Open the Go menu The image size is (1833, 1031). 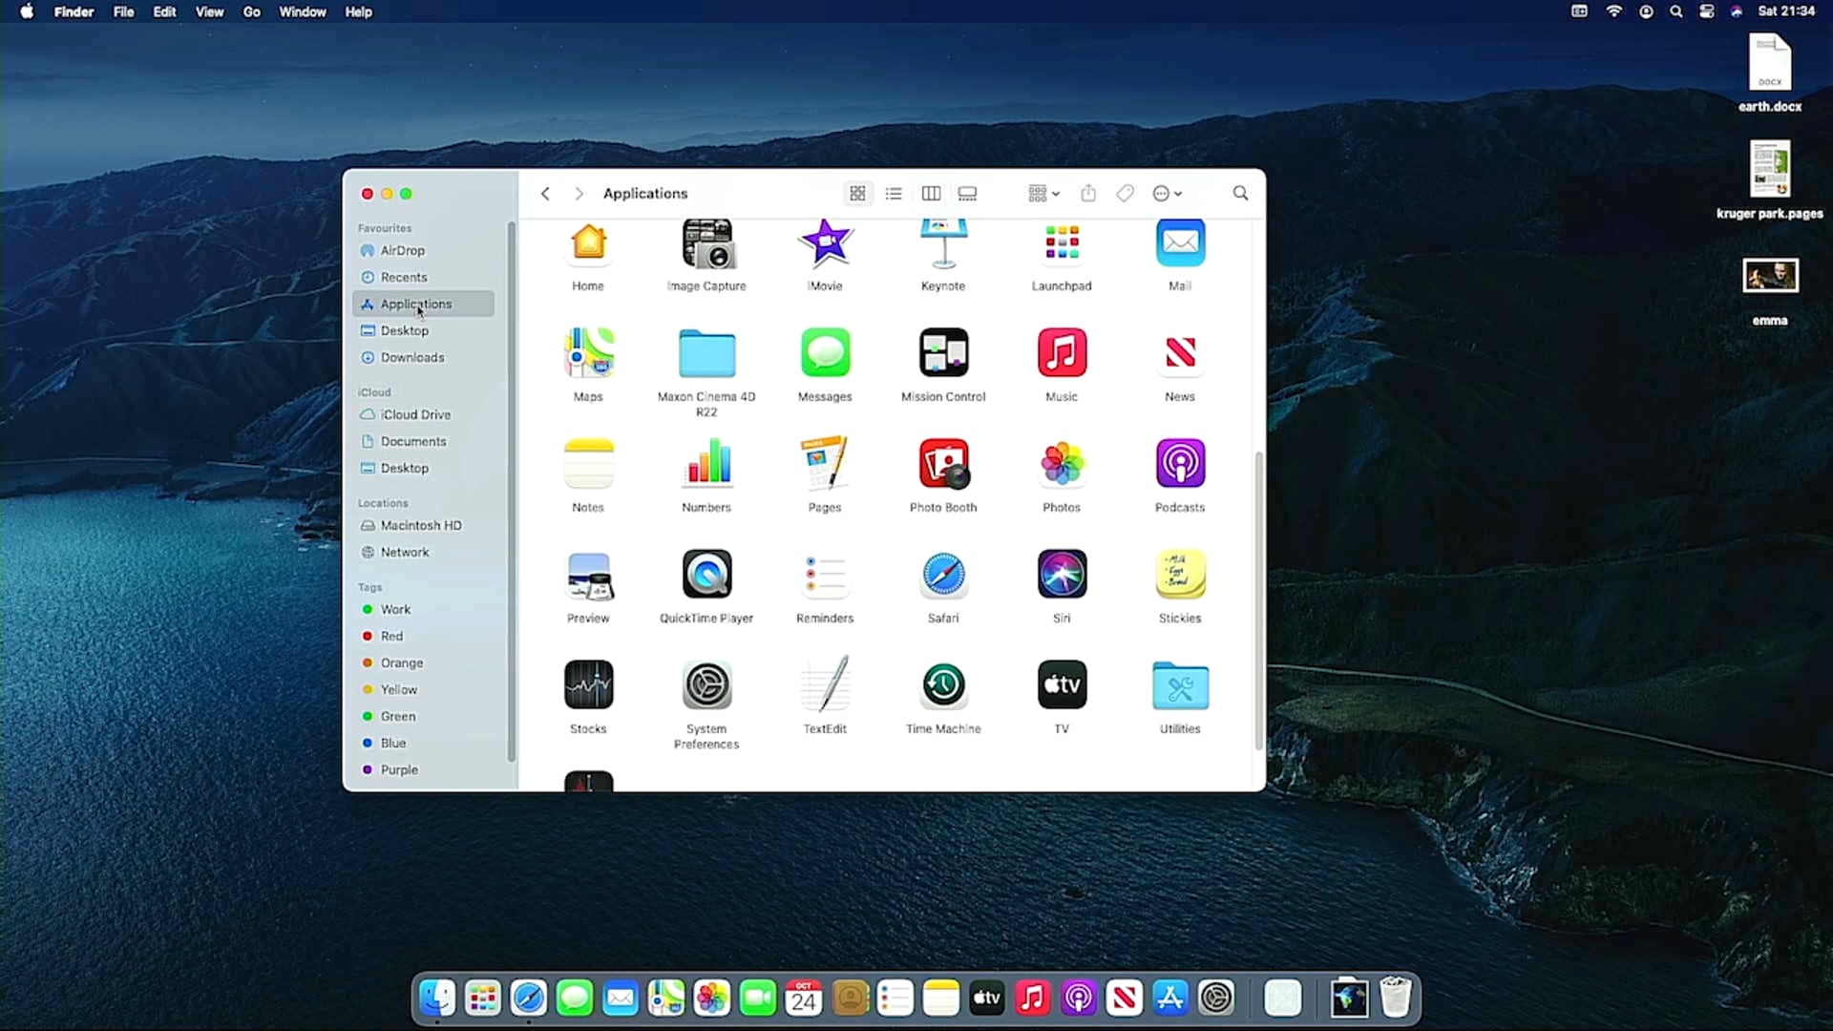coord(251,11)
